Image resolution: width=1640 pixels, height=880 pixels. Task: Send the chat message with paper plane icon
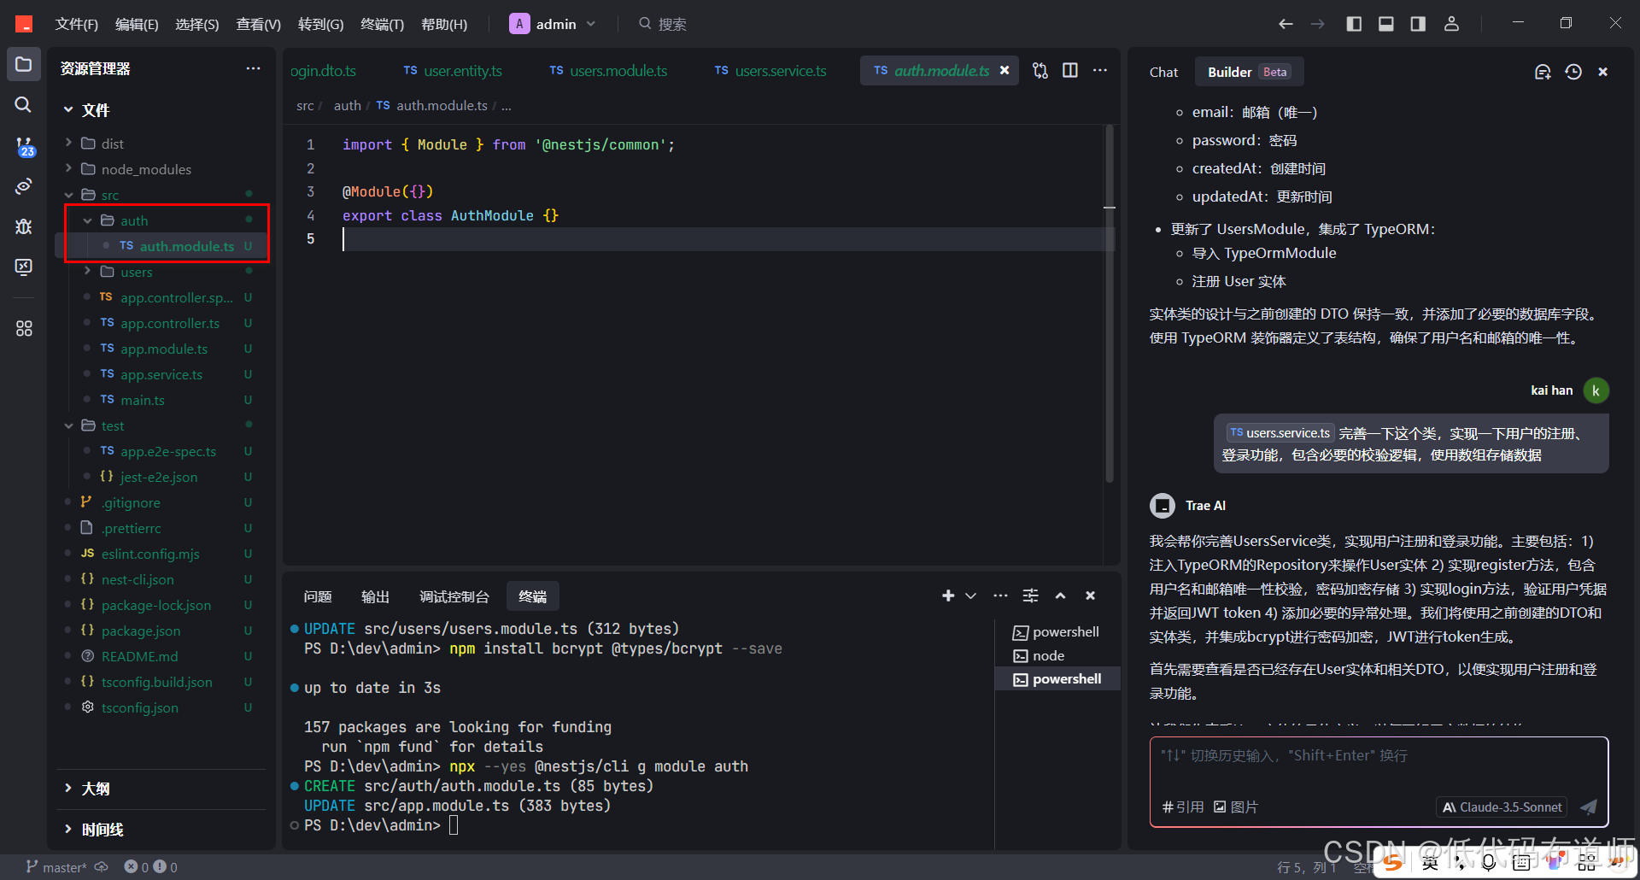1589,807
